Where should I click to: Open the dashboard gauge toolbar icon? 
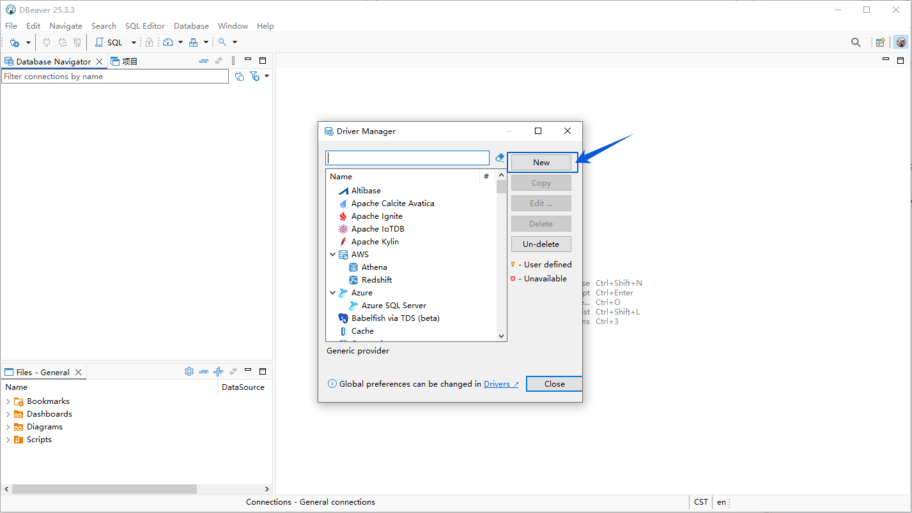168,42
